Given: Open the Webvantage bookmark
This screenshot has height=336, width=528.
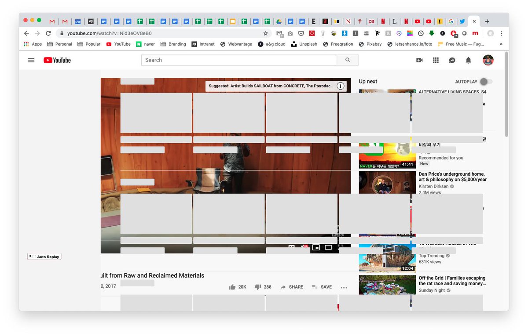Looking at the screenshot, I should tap(236, 44).
